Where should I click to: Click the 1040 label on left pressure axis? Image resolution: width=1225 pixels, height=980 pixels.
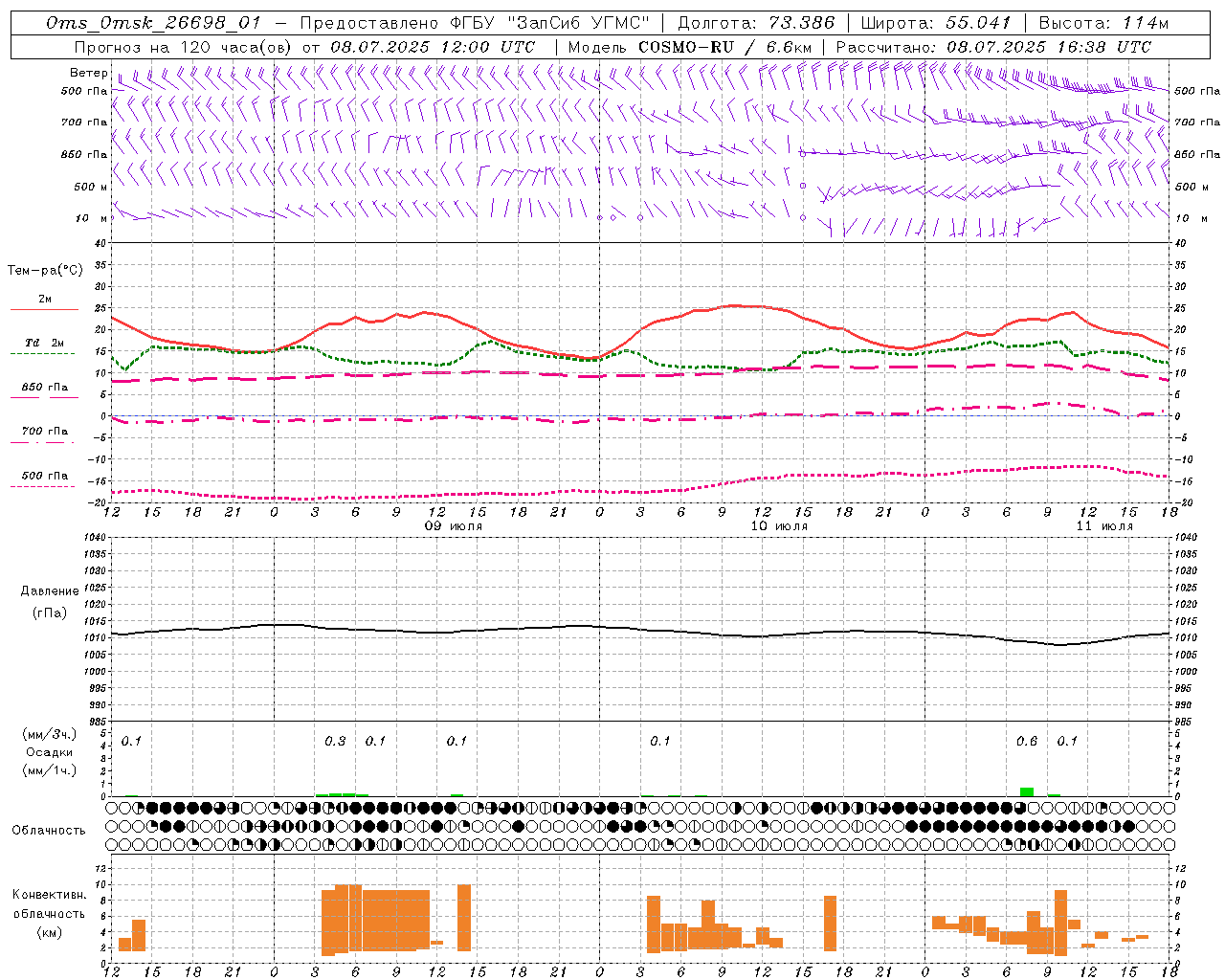94,538
